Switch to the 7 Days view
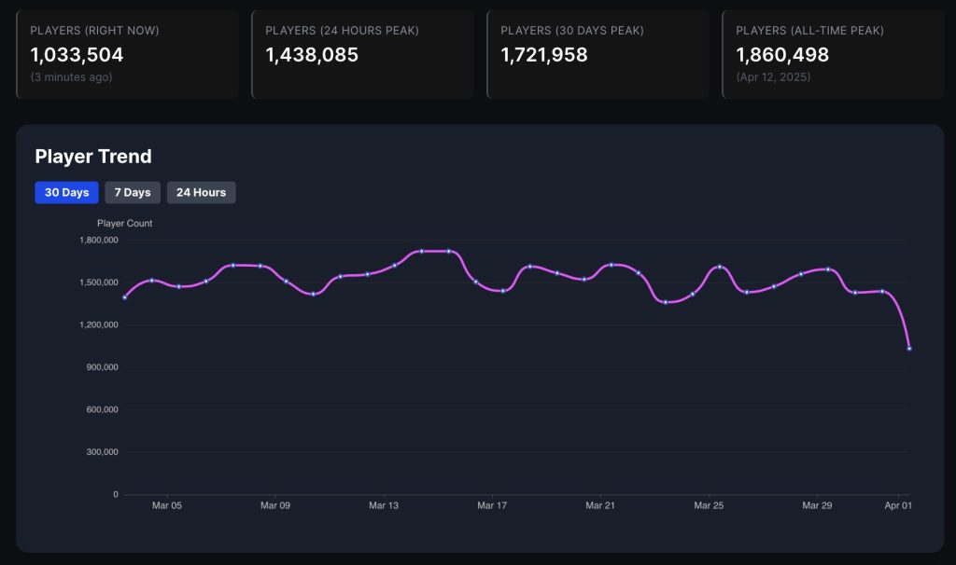 coord(132,192)
